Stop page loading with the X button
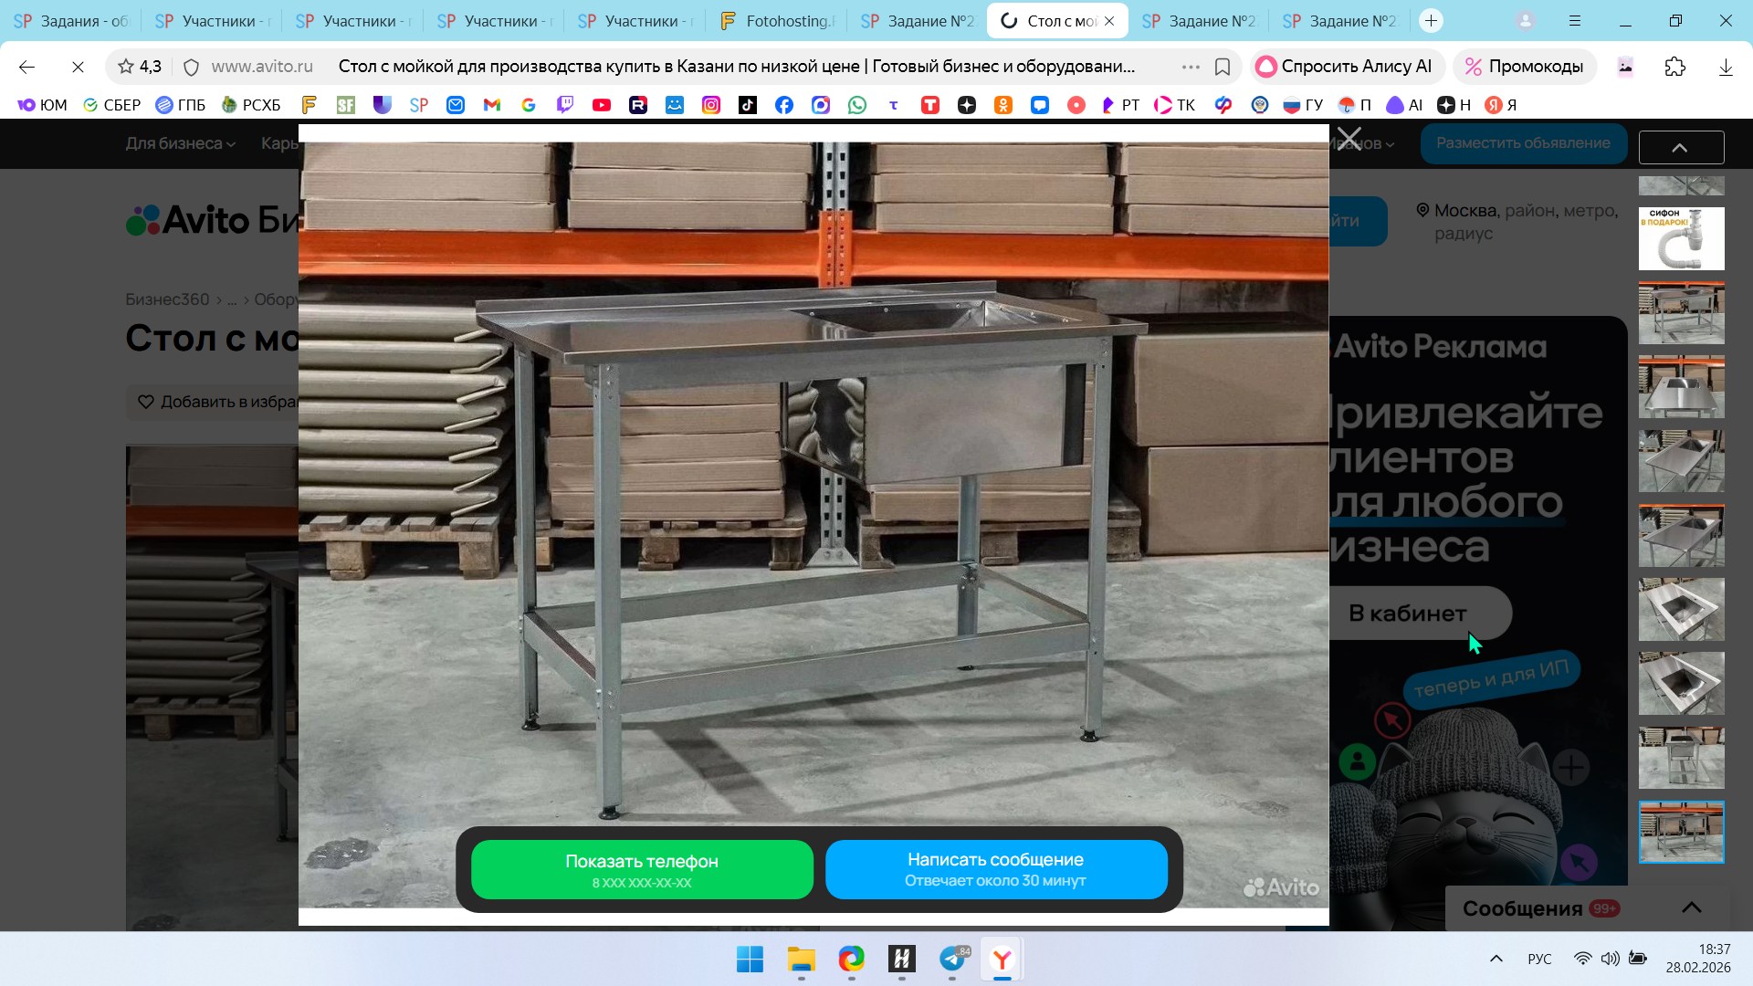This screenshot has height=986, width=1753. pyautogui.click(x=78, y=67)
